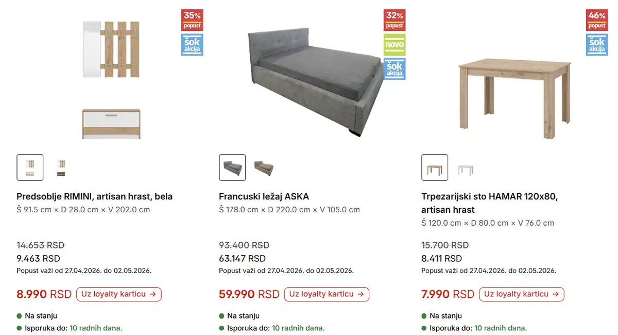
Task: Select the green novo badge on ASKA bed
Action: coord(394,45)
